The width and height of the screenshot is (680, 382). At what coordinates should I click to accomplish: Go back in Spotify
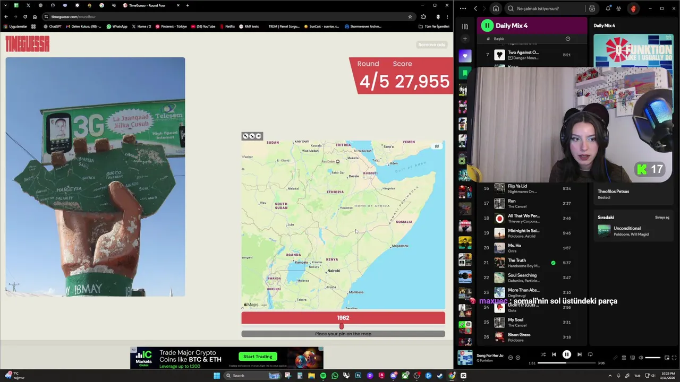tap(475, 8)
